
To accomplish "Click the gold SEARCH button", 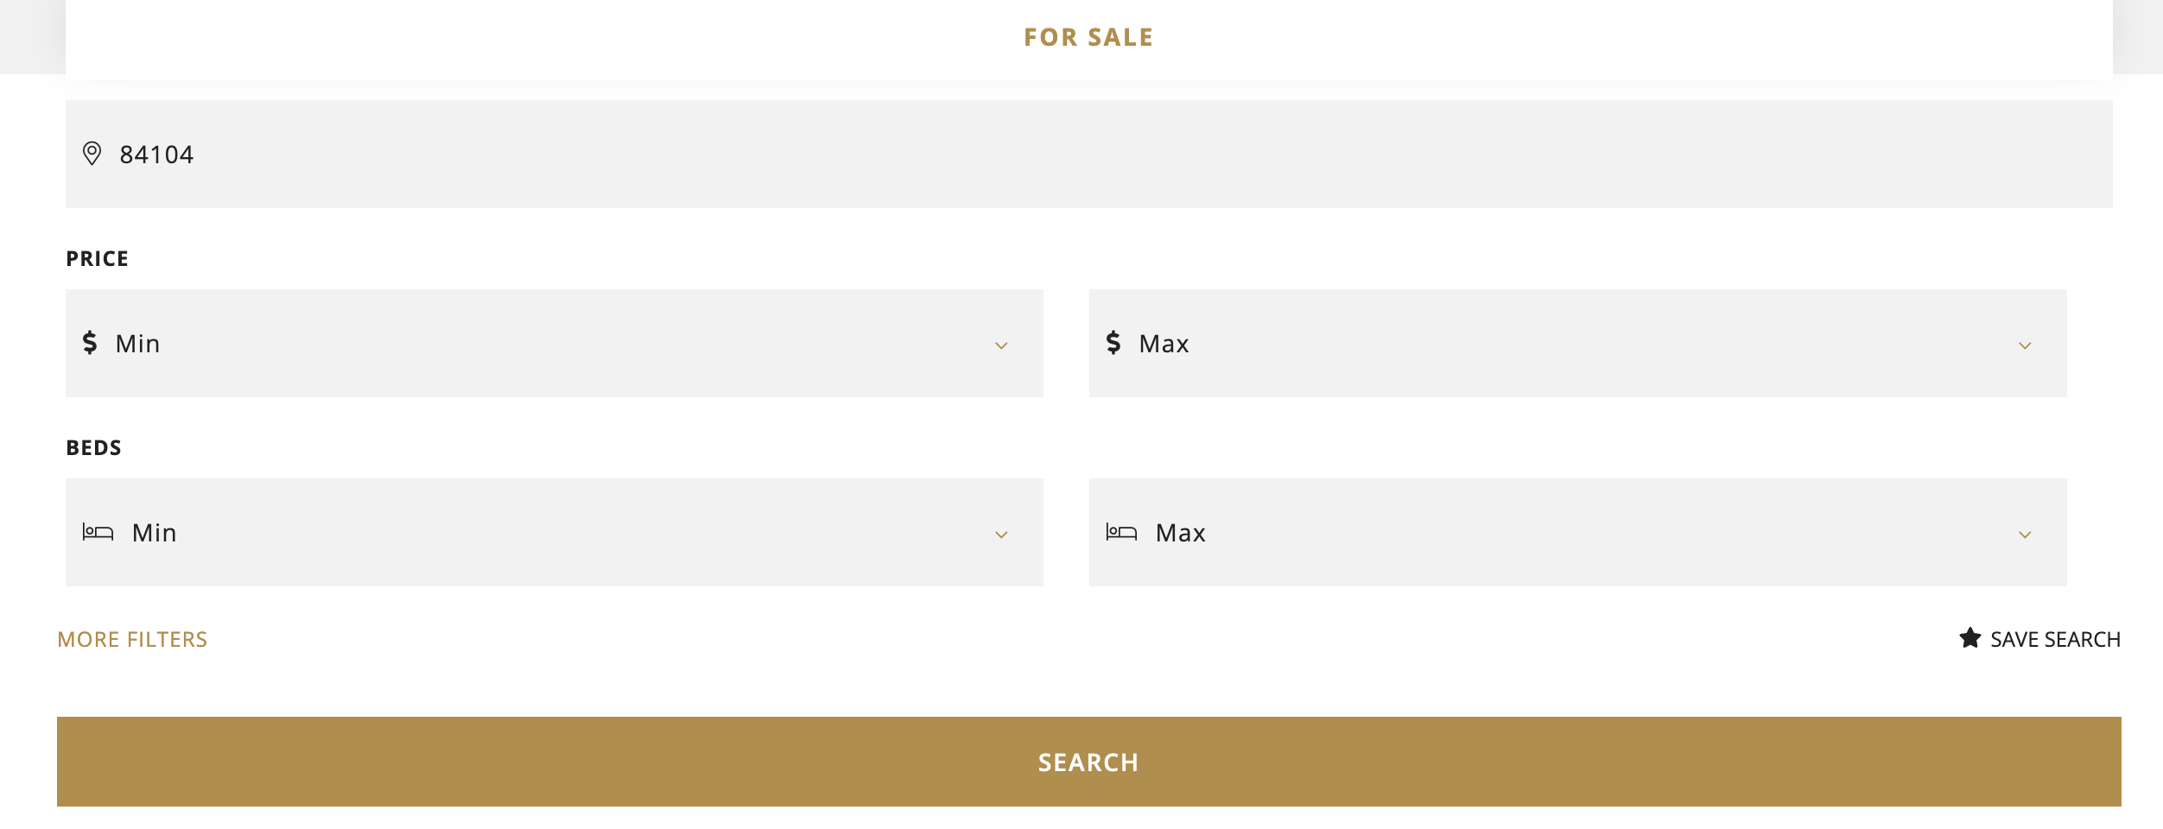I will click(1089, 762).
